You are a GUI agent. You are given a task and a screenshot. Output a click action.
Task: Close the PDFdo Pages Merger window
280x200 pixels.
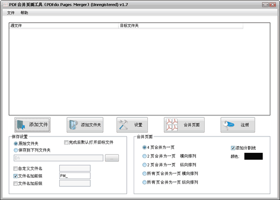pyautogui.click(x=273, y=5)
